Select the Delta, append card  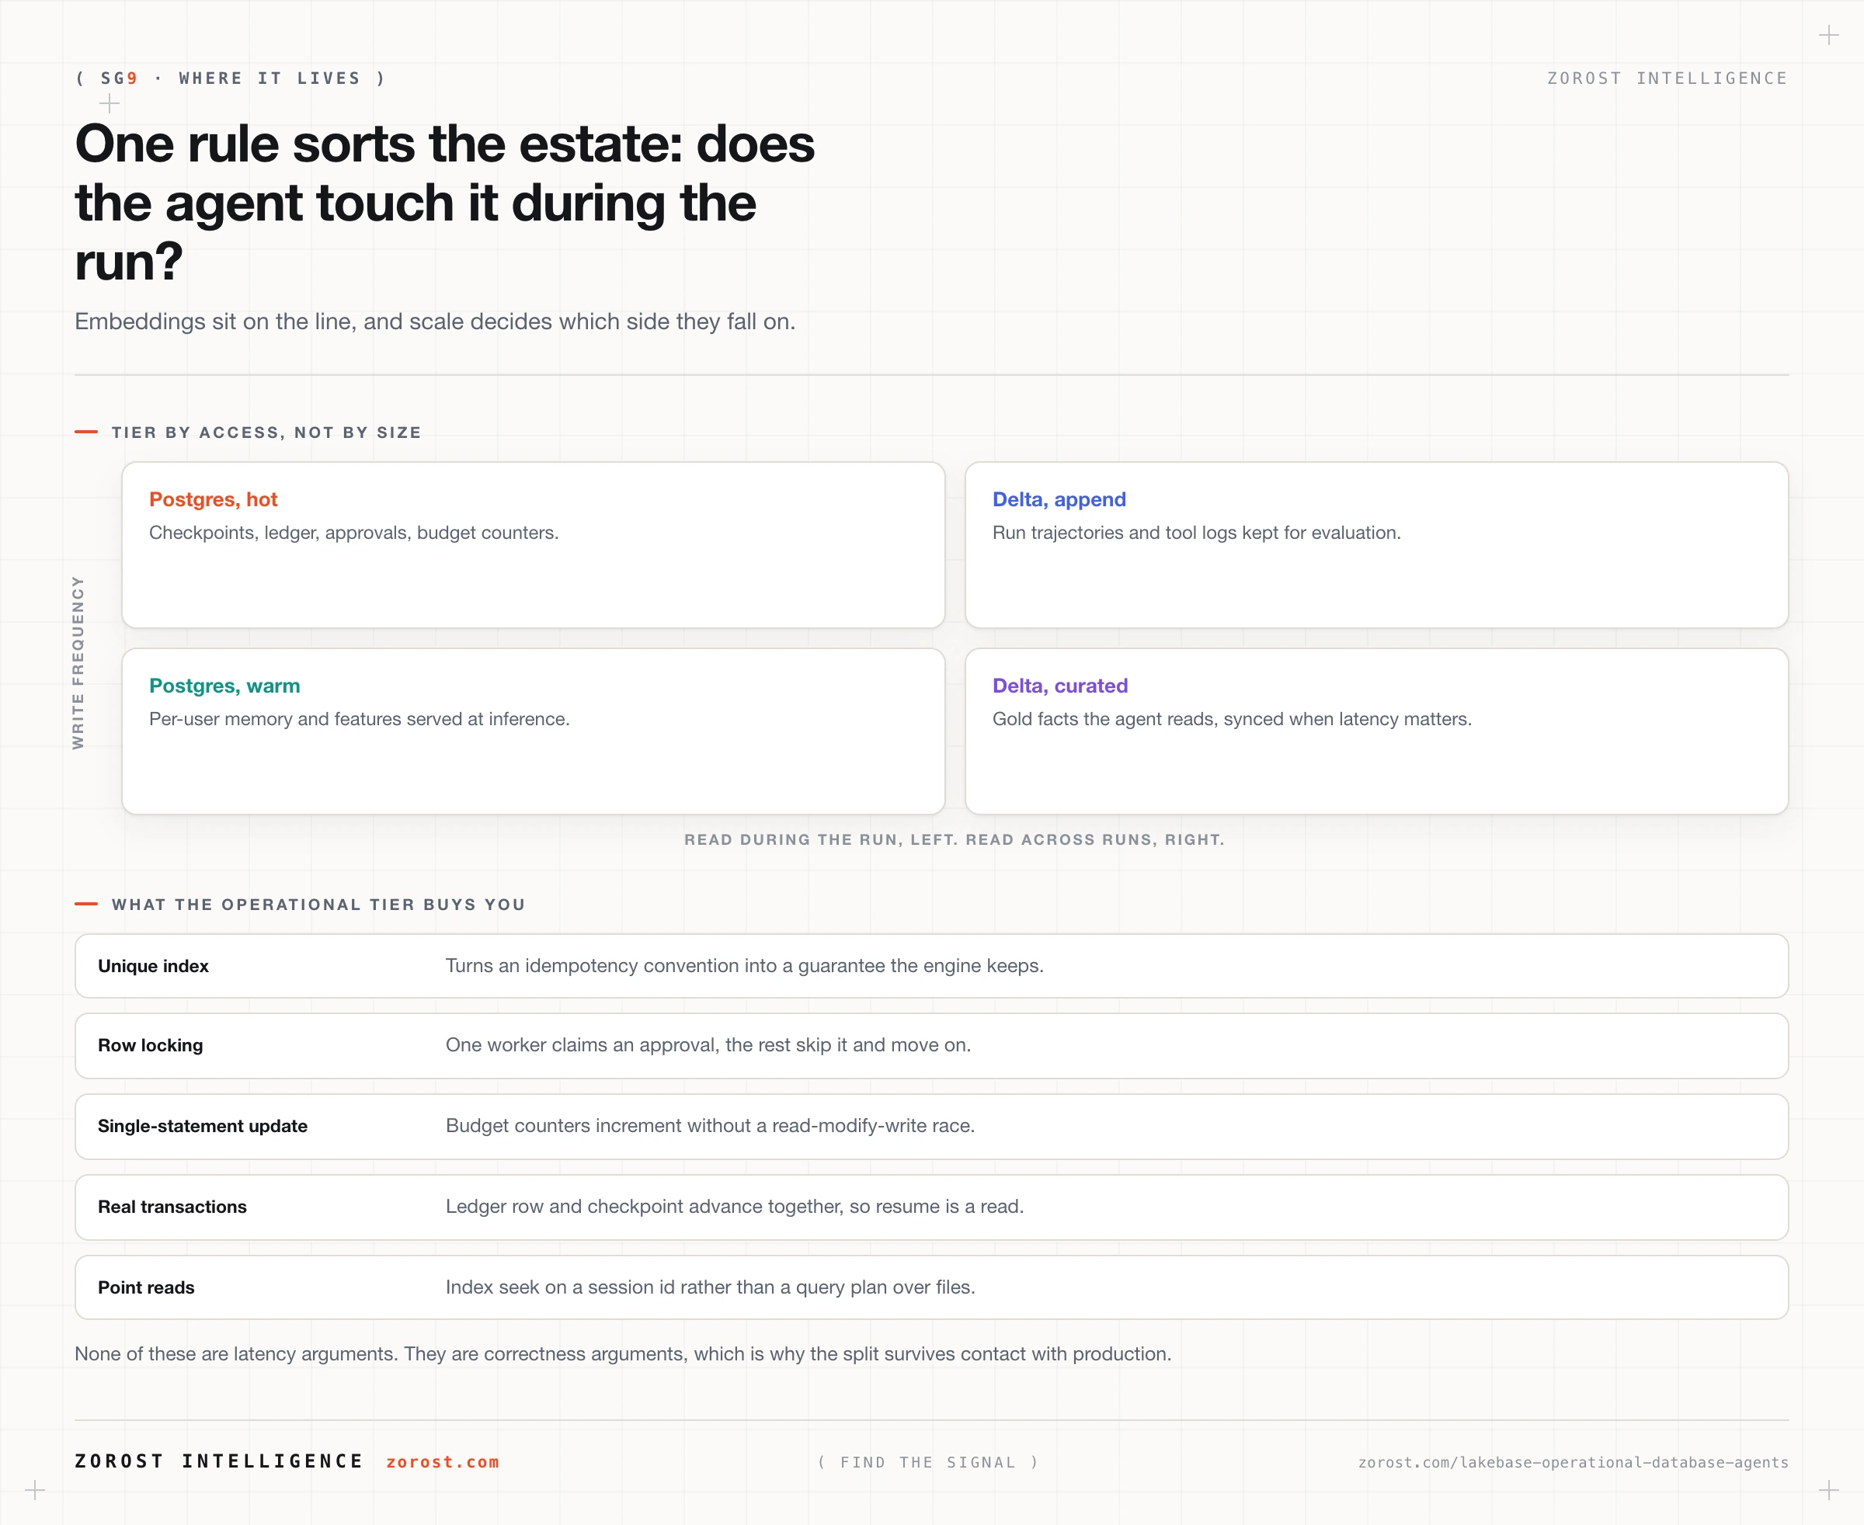tap(1376, 544)
